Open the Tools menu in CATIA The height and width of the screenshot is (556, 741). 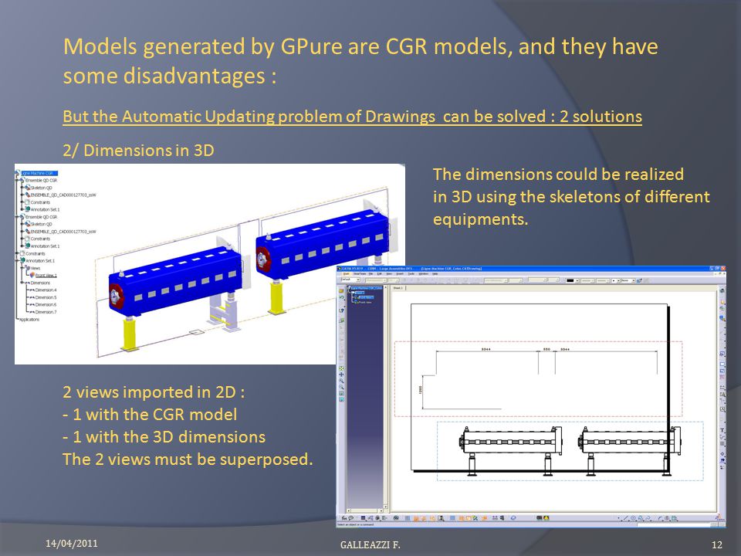coord(411,273)
